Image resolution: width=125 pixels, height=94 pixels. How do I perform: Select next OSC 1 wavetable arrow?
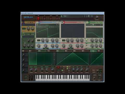(58, 25)
